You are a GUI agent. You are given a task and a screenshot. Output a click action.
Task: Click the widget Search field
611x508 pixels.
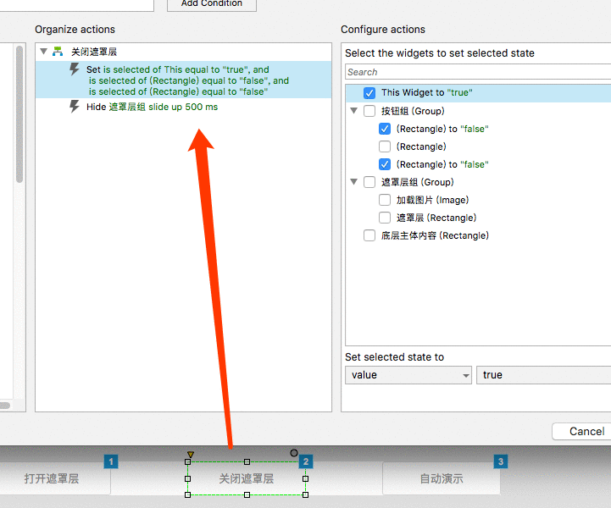(478, 72)
